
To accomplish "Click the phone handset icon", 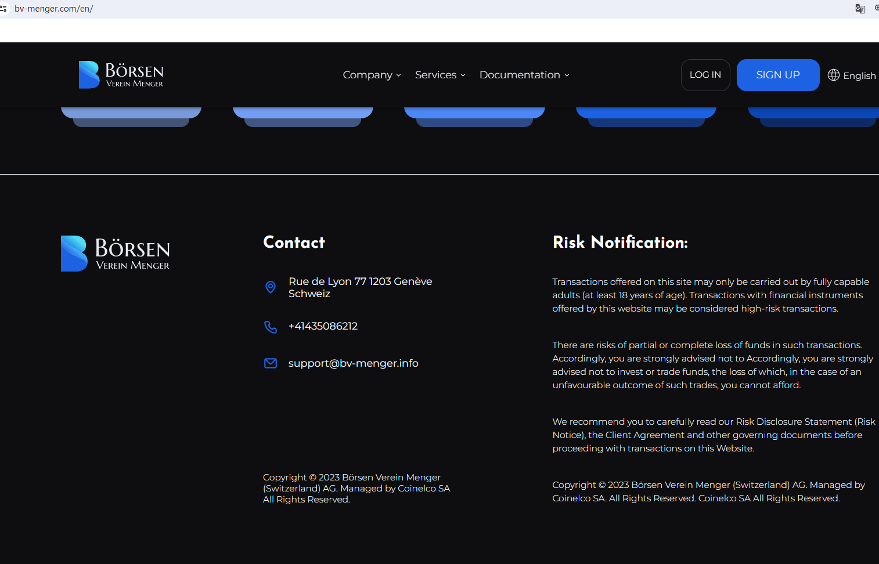I will click(271, 327).
